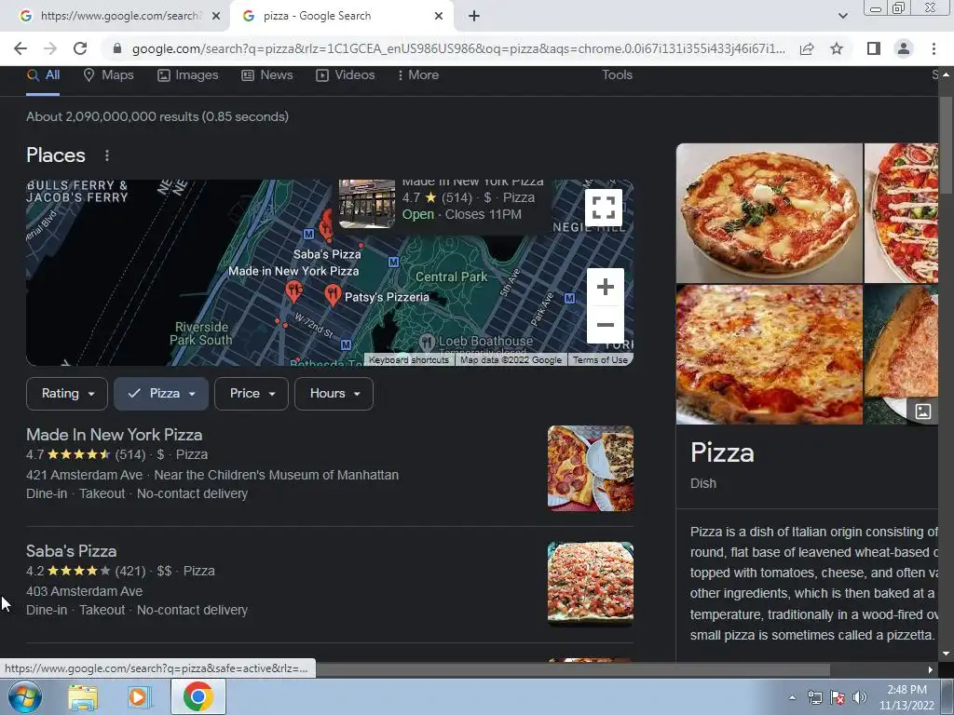
Task: Open Saba's Pizza listing
Action: coord(71,551)
